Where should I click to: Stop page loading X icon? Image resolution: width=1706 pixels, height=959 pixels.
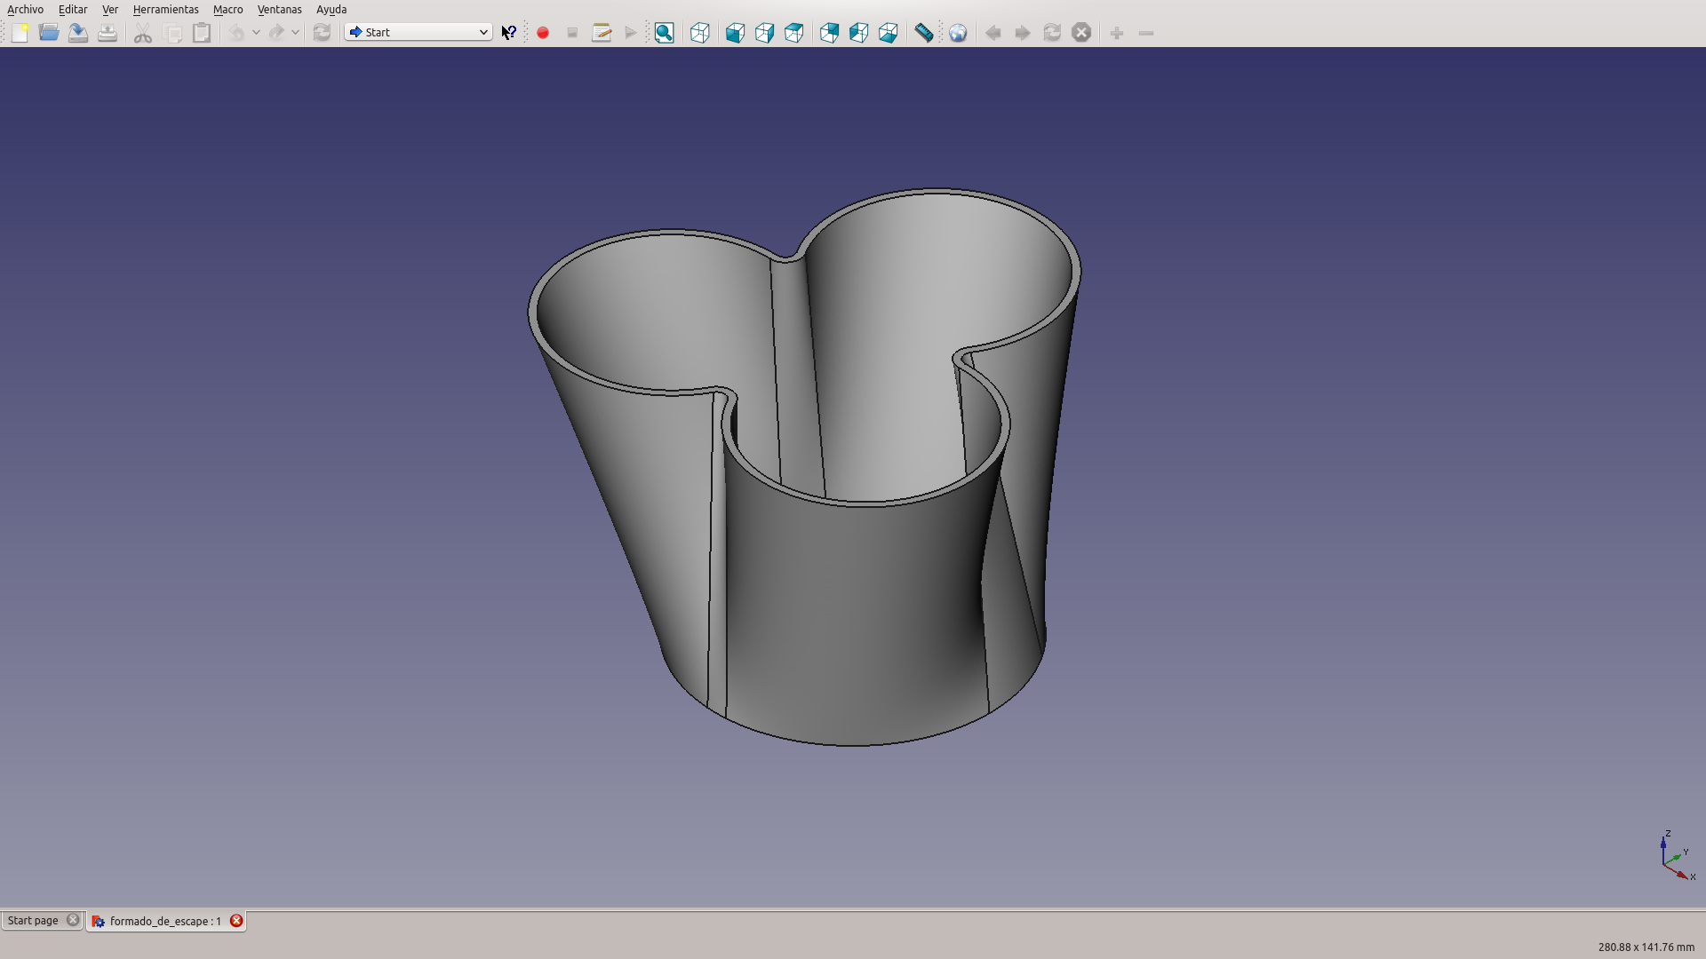(1081, 33)
